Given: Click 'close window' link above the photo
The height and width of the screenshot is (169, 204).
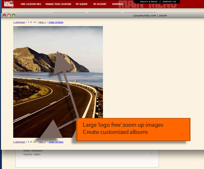Looking at the screenshot, I should click(56, 22).
